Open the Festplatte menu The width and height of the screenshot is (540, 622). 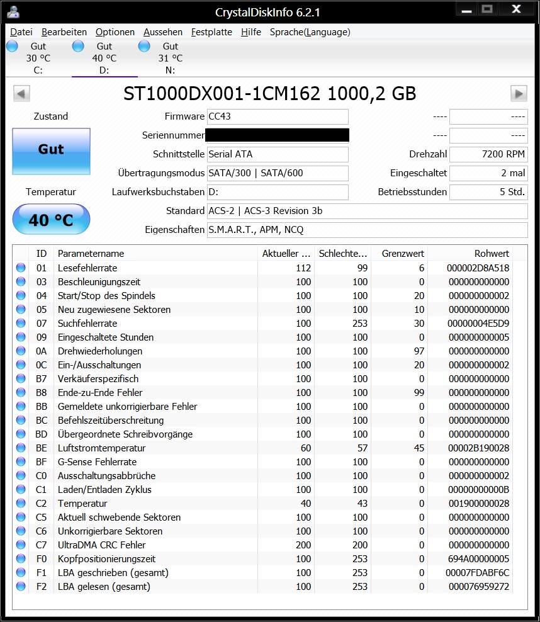(x=211, y=32)
